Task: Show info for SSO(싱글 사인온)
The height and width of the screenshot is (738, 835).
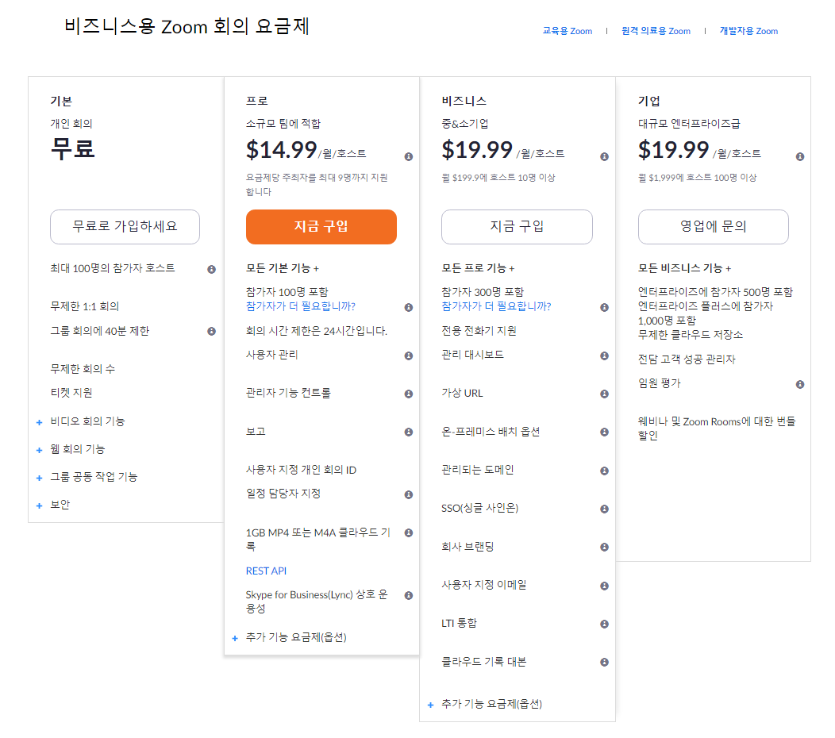Action: click(604, 509)
